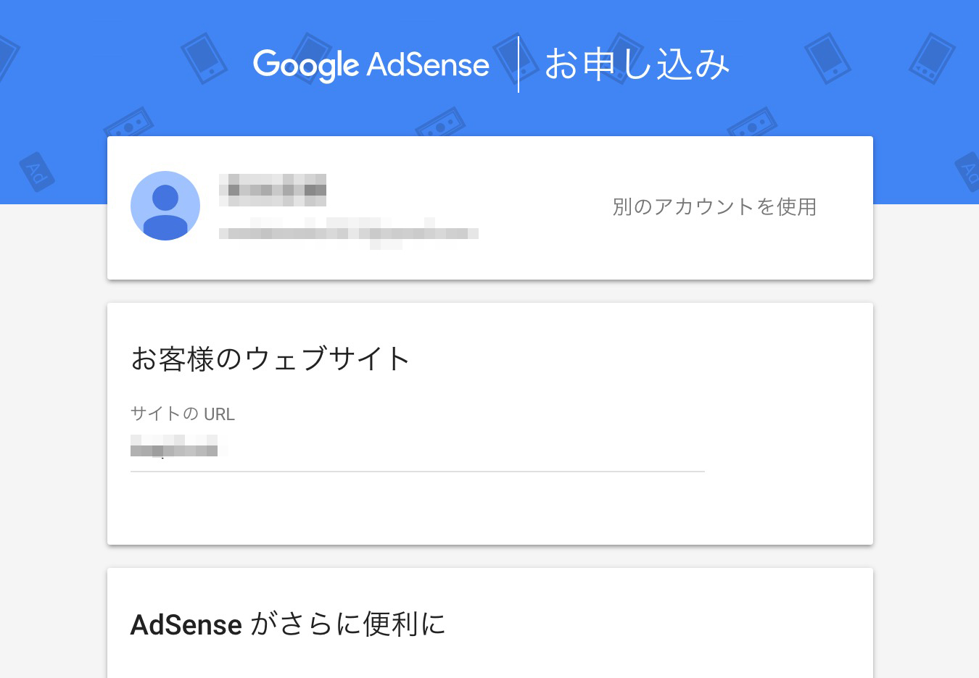979x678 pixels.
Task: Click the blue user avatar icon
Action: tap(165, 206)
